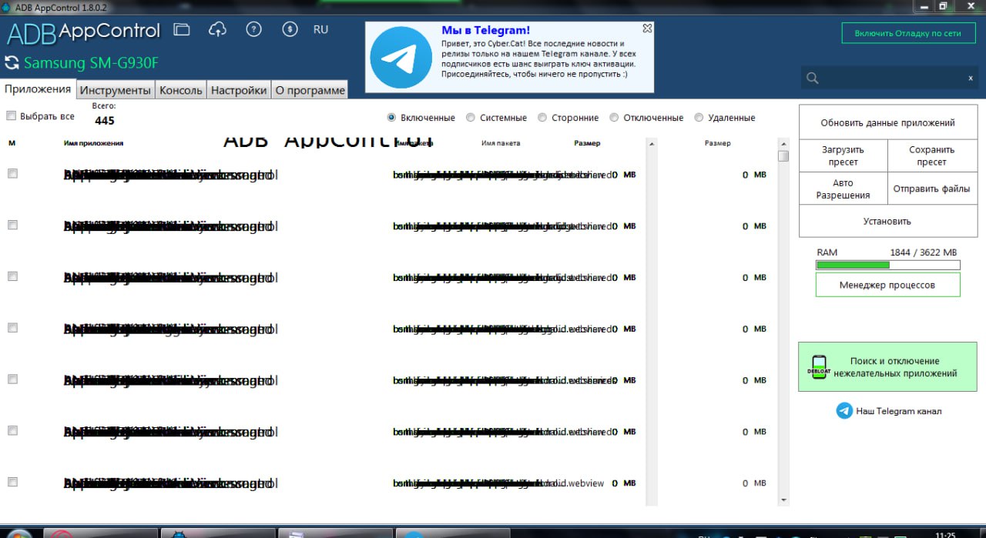Click the Установить button

pyautogui.click(x=887, y=221)
